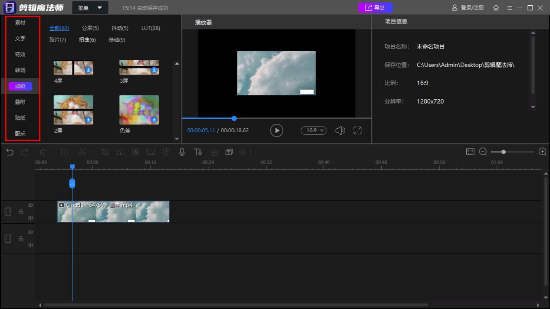Select the 转场 sidebar section
The width and height of the screenshot is (550, 309).
click(x=21, y=70)
